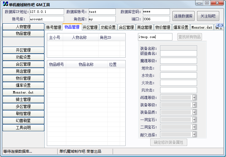
Task: Click the 关注贴吧 button
Action: pyautogui.click(x=208, y=16)
